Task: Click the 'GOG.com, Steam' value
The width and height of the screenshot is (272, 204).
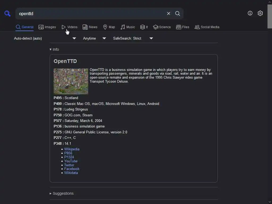Action: tap(78, 115)
